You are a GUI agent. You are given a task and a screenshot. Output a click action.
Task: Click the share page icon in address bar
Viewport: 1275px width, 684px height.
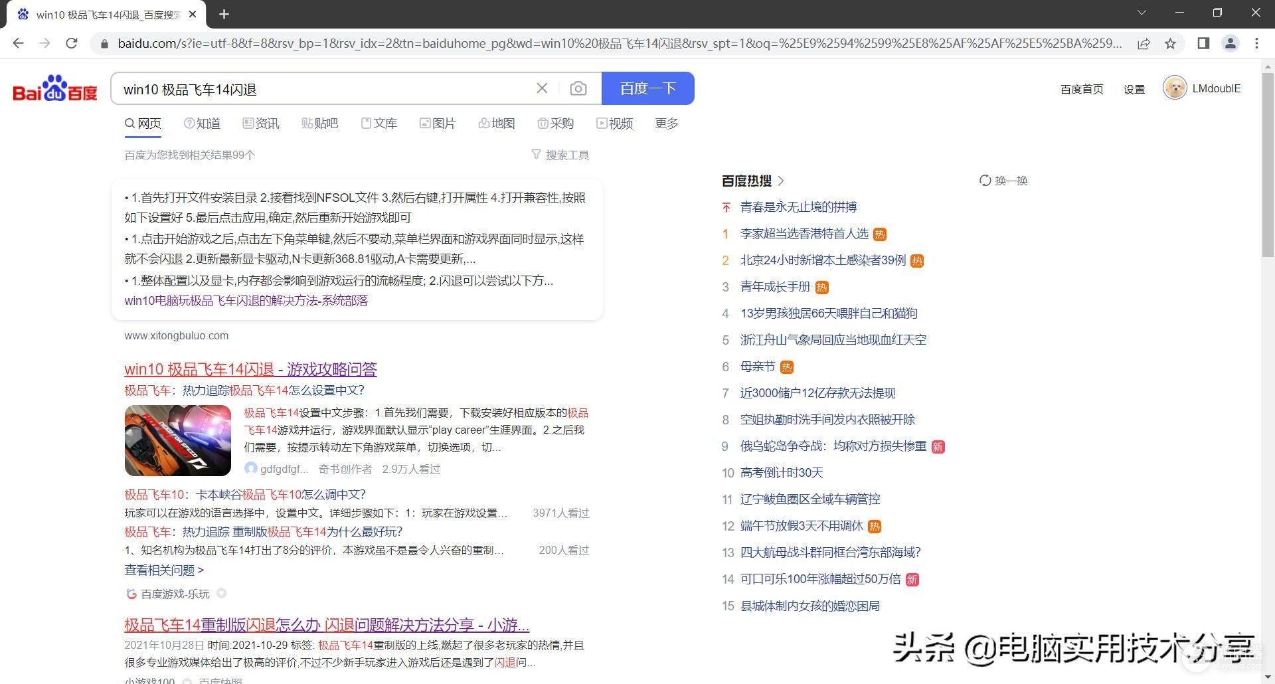[x=1144, y=44]
